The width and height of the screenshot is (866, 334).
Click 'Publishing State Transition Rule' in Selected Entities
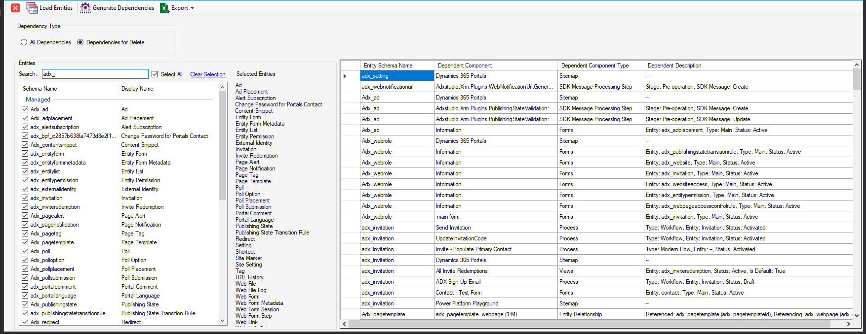coord(272,233)
